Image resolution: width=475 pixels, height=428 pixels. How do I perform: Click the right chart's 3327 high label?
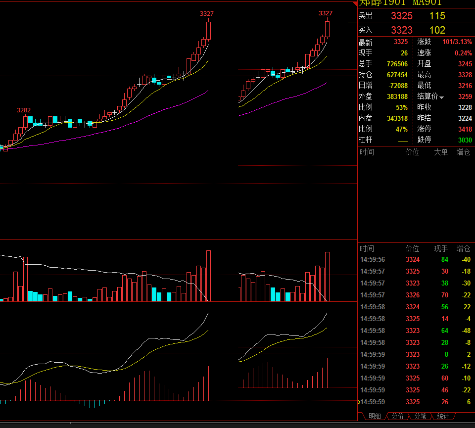tap(326, 13)
